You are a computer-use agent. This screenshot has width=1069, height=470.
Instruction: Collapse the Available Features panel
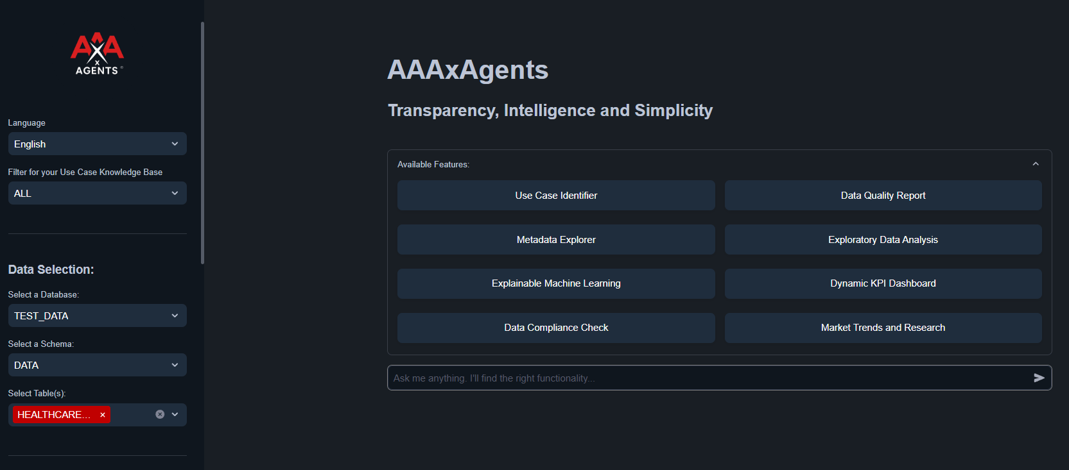click(x=1035, y=164)
